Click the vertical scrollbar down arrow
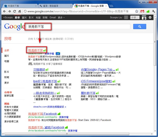This screenshot has width=158, height=137. [x=155, y=131]
